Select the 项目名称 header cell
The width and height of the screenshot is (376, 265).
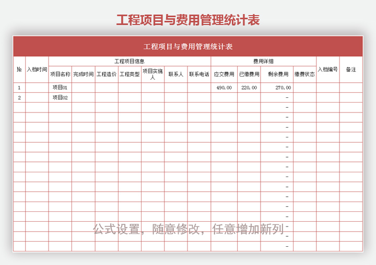pos(60,74)
